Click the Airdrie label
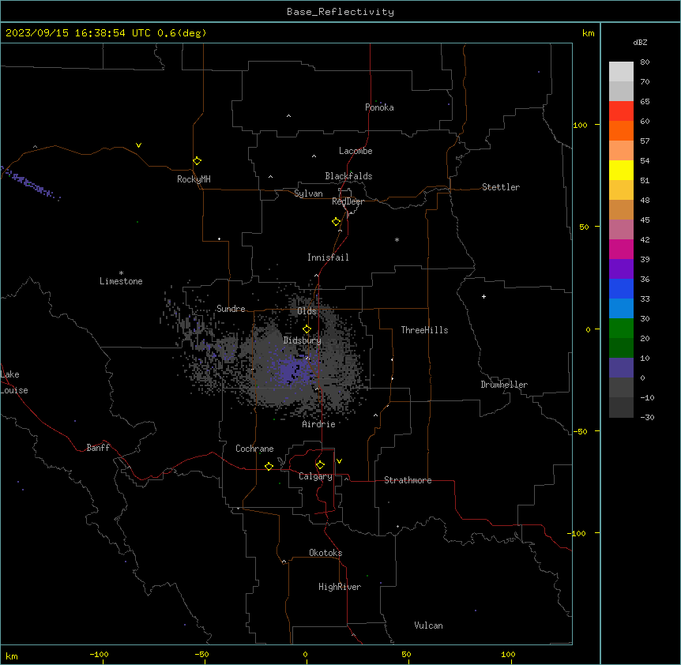This screenshot has width=681, height=665. [319, 424]
